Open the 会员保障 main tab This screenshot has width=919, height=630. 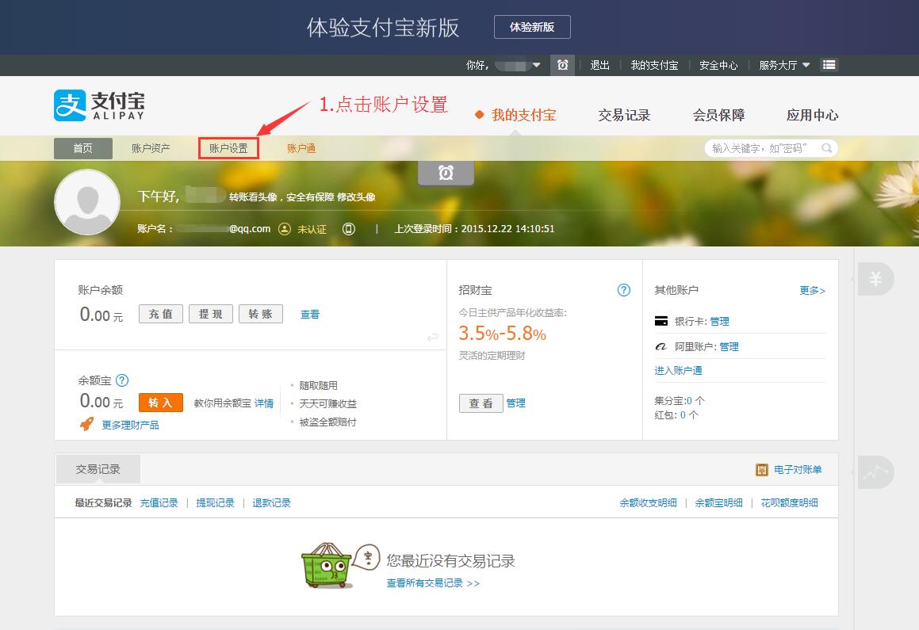pos(718,115)
